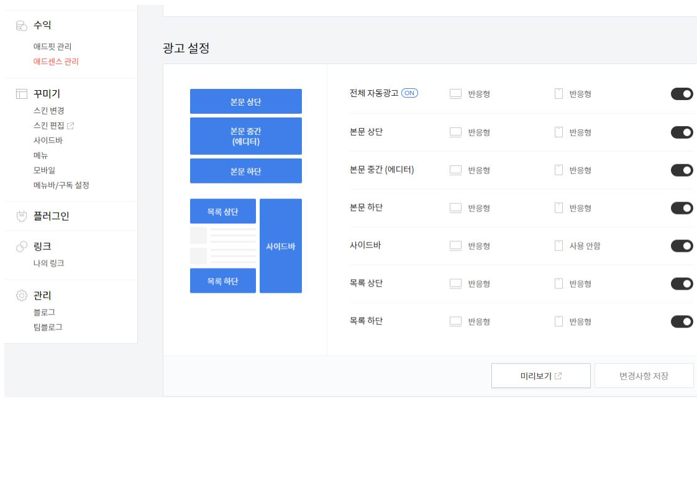The height and width of the screenshot is (493, 697).
Task: Open mobile 반응형 option for 본문 중간 (에디터)
Action: pyautogui.click(x=580, y=170)
